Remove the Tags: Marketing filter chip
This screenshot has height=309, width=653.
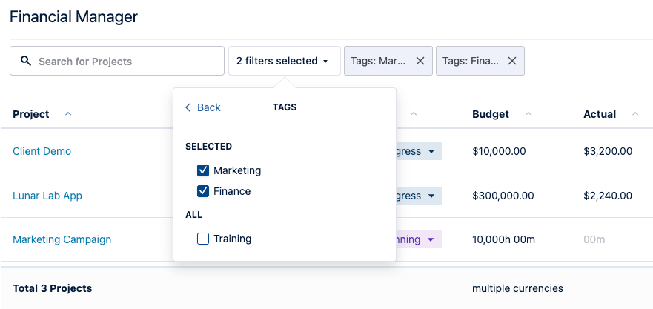pos(420,61)
